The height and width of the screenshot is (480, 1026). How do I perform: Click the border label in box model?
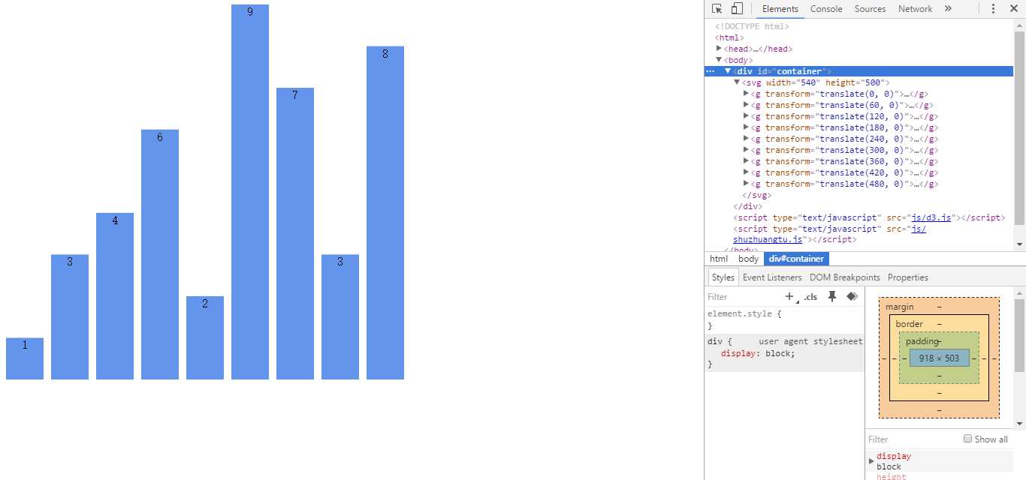909,324
